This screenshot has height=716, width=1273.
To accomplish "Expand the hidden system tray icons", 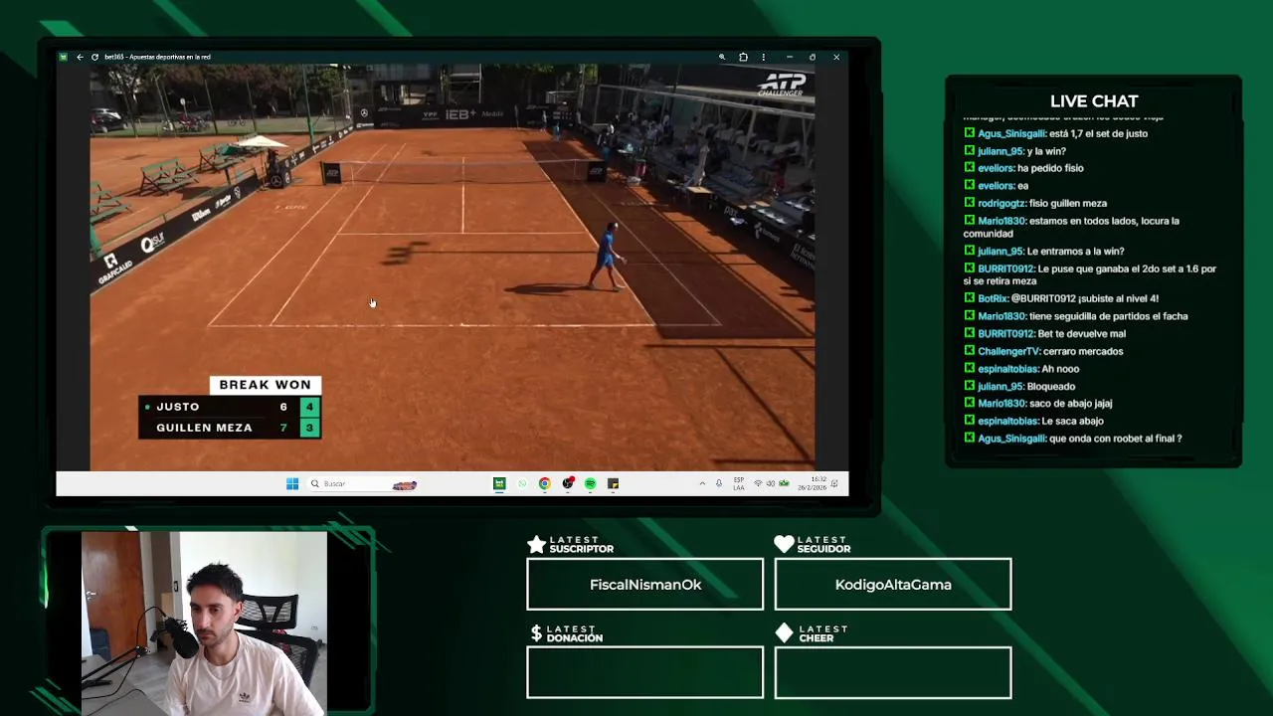I will click(x=702, y=483).
